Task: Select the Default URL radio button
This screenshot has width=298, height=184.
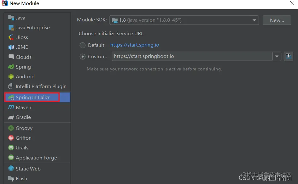Action: pyautogui.click(x=83, y=45)
